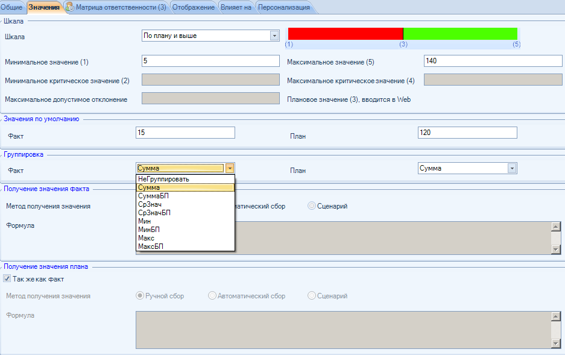The height and width of the screenshot is (355, 565).
Task: Expand the Шкала dropdown list
Action: pyautogui.click(x=274, y=36)
